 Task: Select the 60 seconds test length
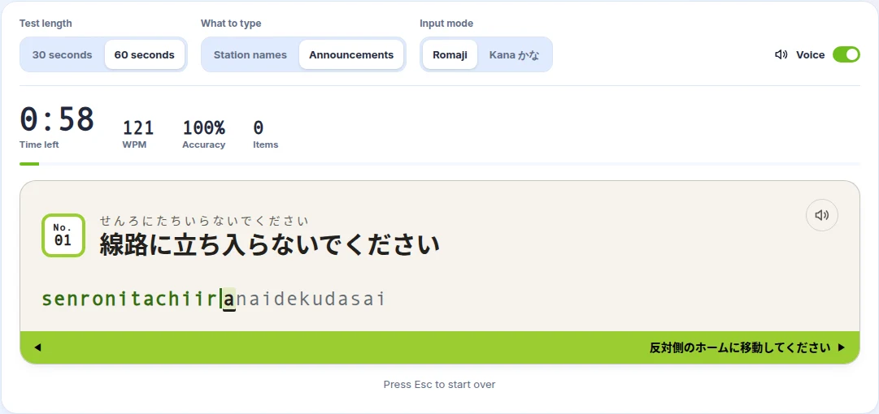pos(145,55)
